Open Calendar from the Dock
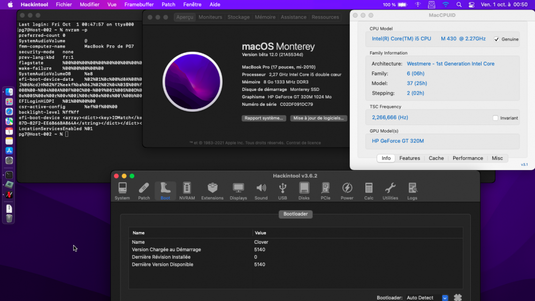535x301 pixels. tap(9, 131)
